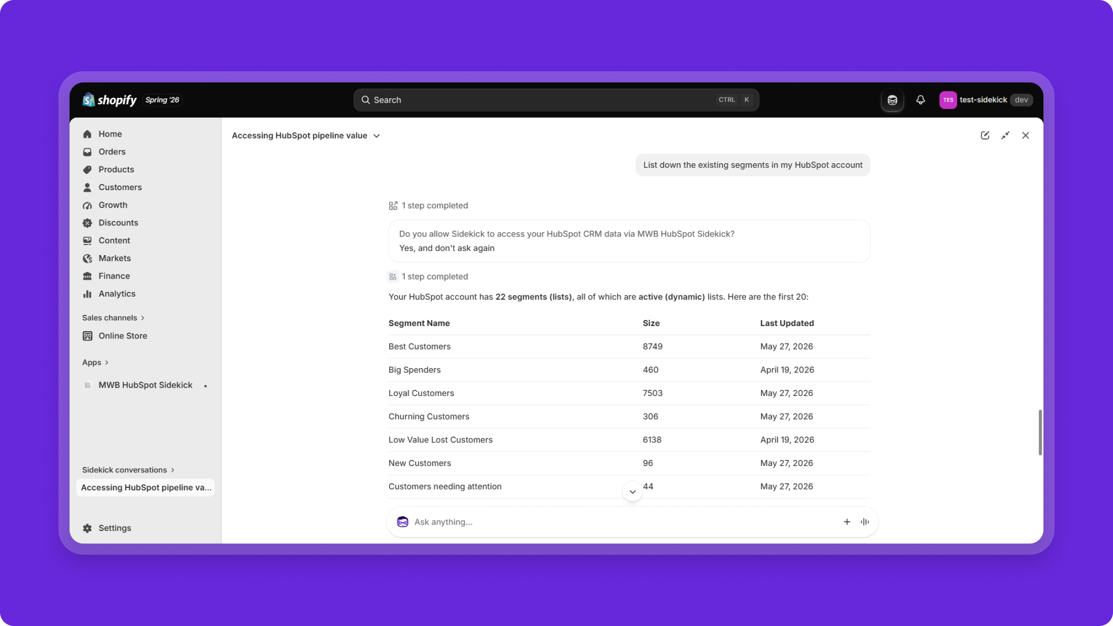The height and width of the screenshot is (626, 1113).
Task: Click the user message about HubSpot segments
Action: click(753, 165)
